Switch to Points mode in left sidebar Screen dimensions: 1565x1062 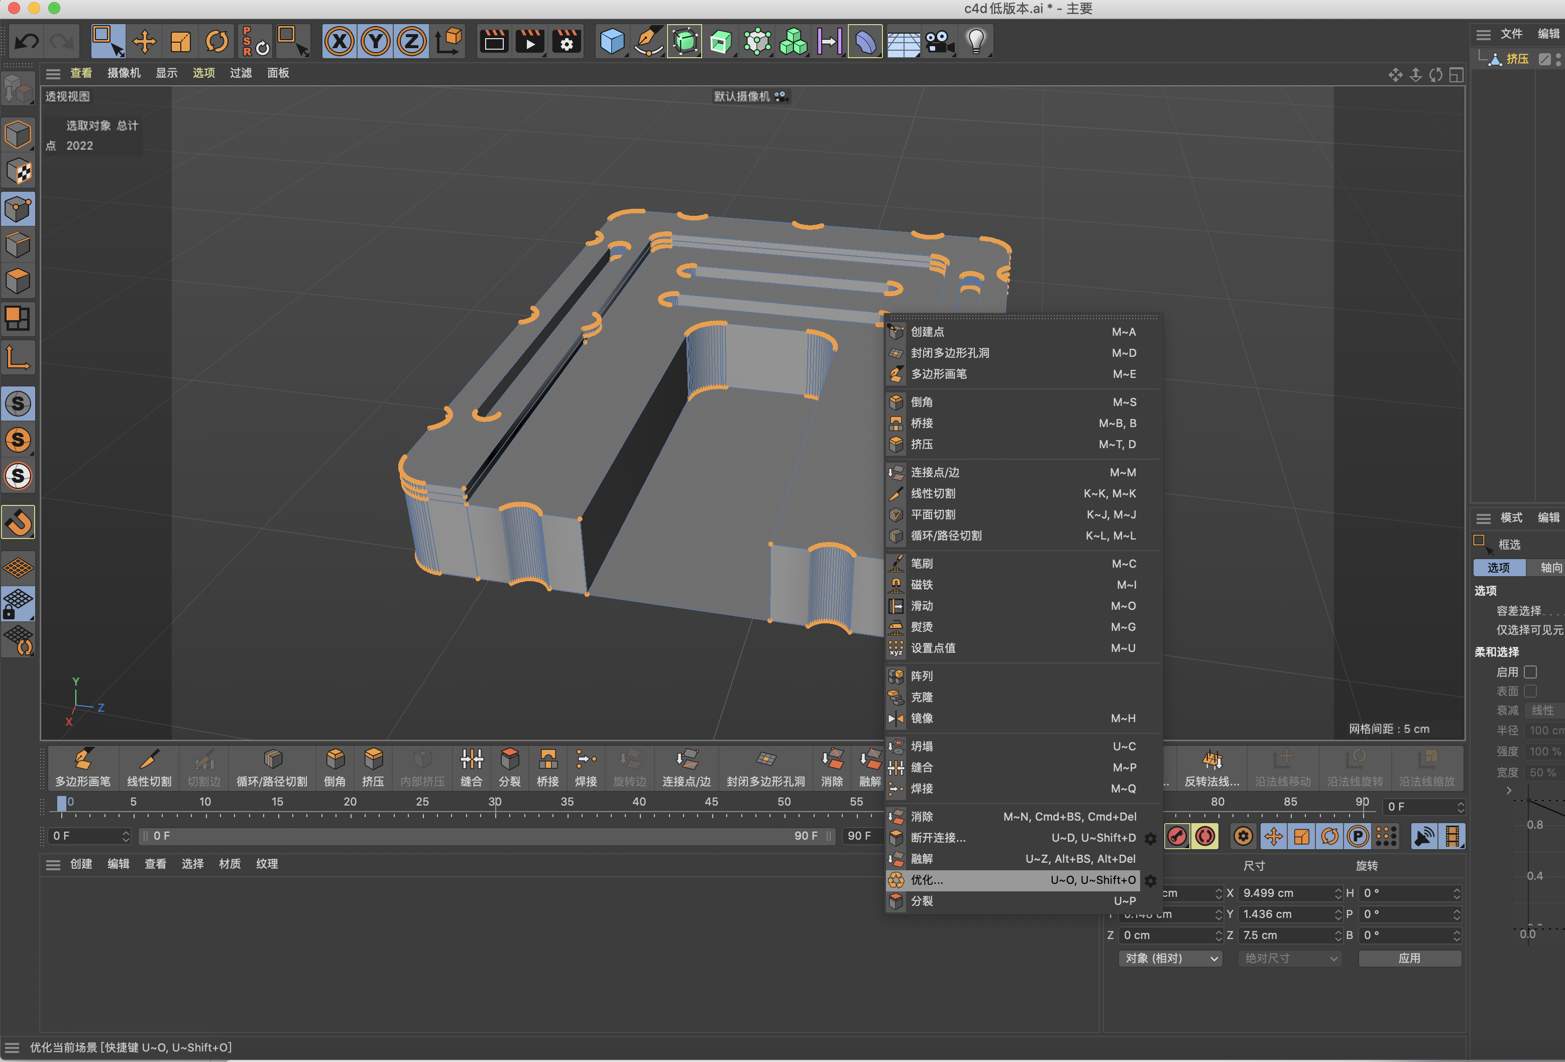pyautogui.click(x=18, y=209)
